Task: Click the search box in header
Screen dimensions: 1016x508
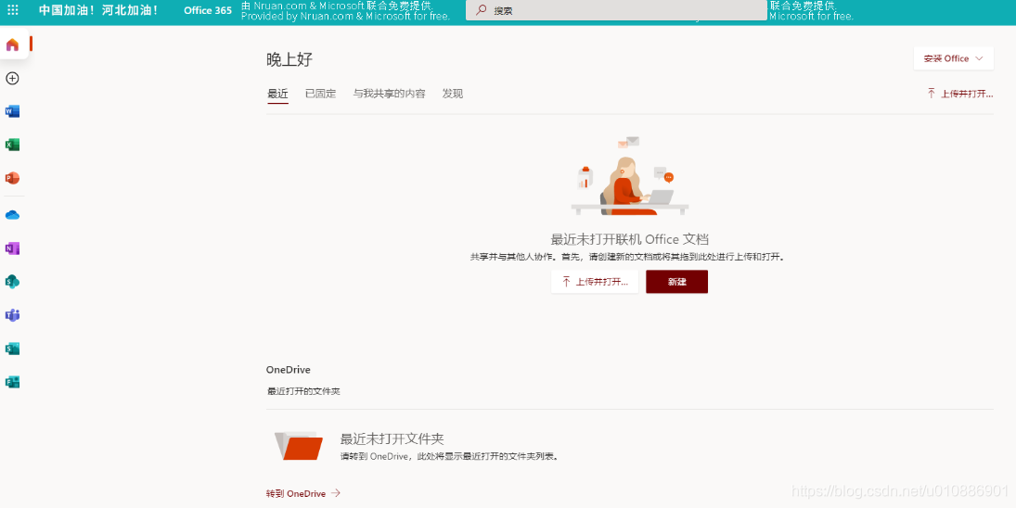Action: (616, 10)
